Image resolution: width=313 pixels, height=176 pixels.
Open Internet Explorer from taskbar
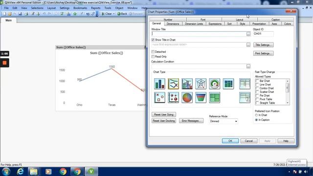[x=20, y=172]
